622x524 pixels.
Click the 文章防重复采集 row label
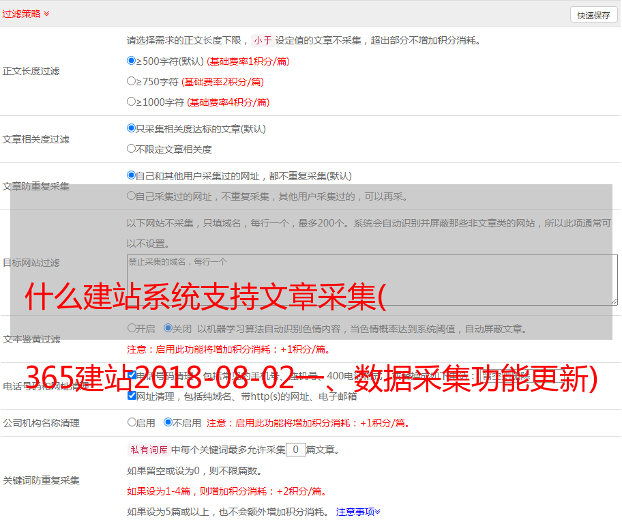coord(35,186)
